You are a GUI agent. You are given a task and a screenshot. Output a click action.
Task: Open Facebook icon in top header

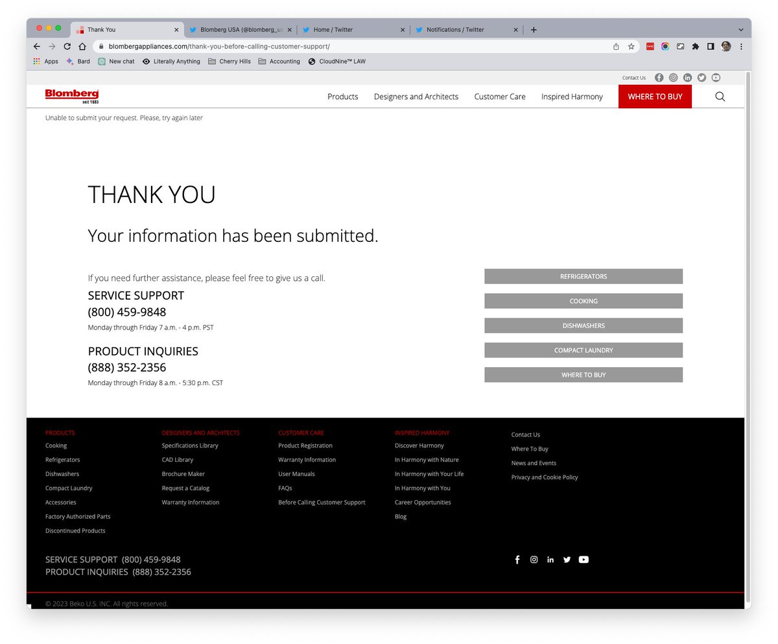659,78
